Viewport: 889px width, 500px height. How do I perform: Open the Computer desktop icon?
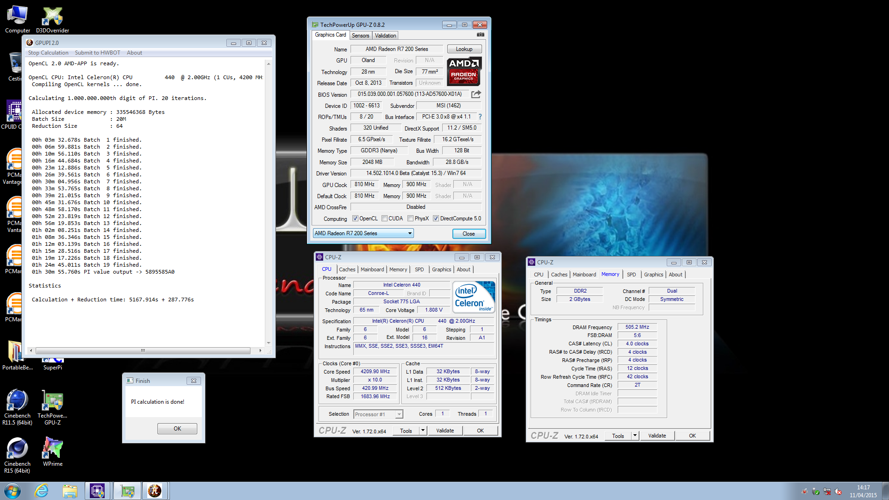pos(17,19)
